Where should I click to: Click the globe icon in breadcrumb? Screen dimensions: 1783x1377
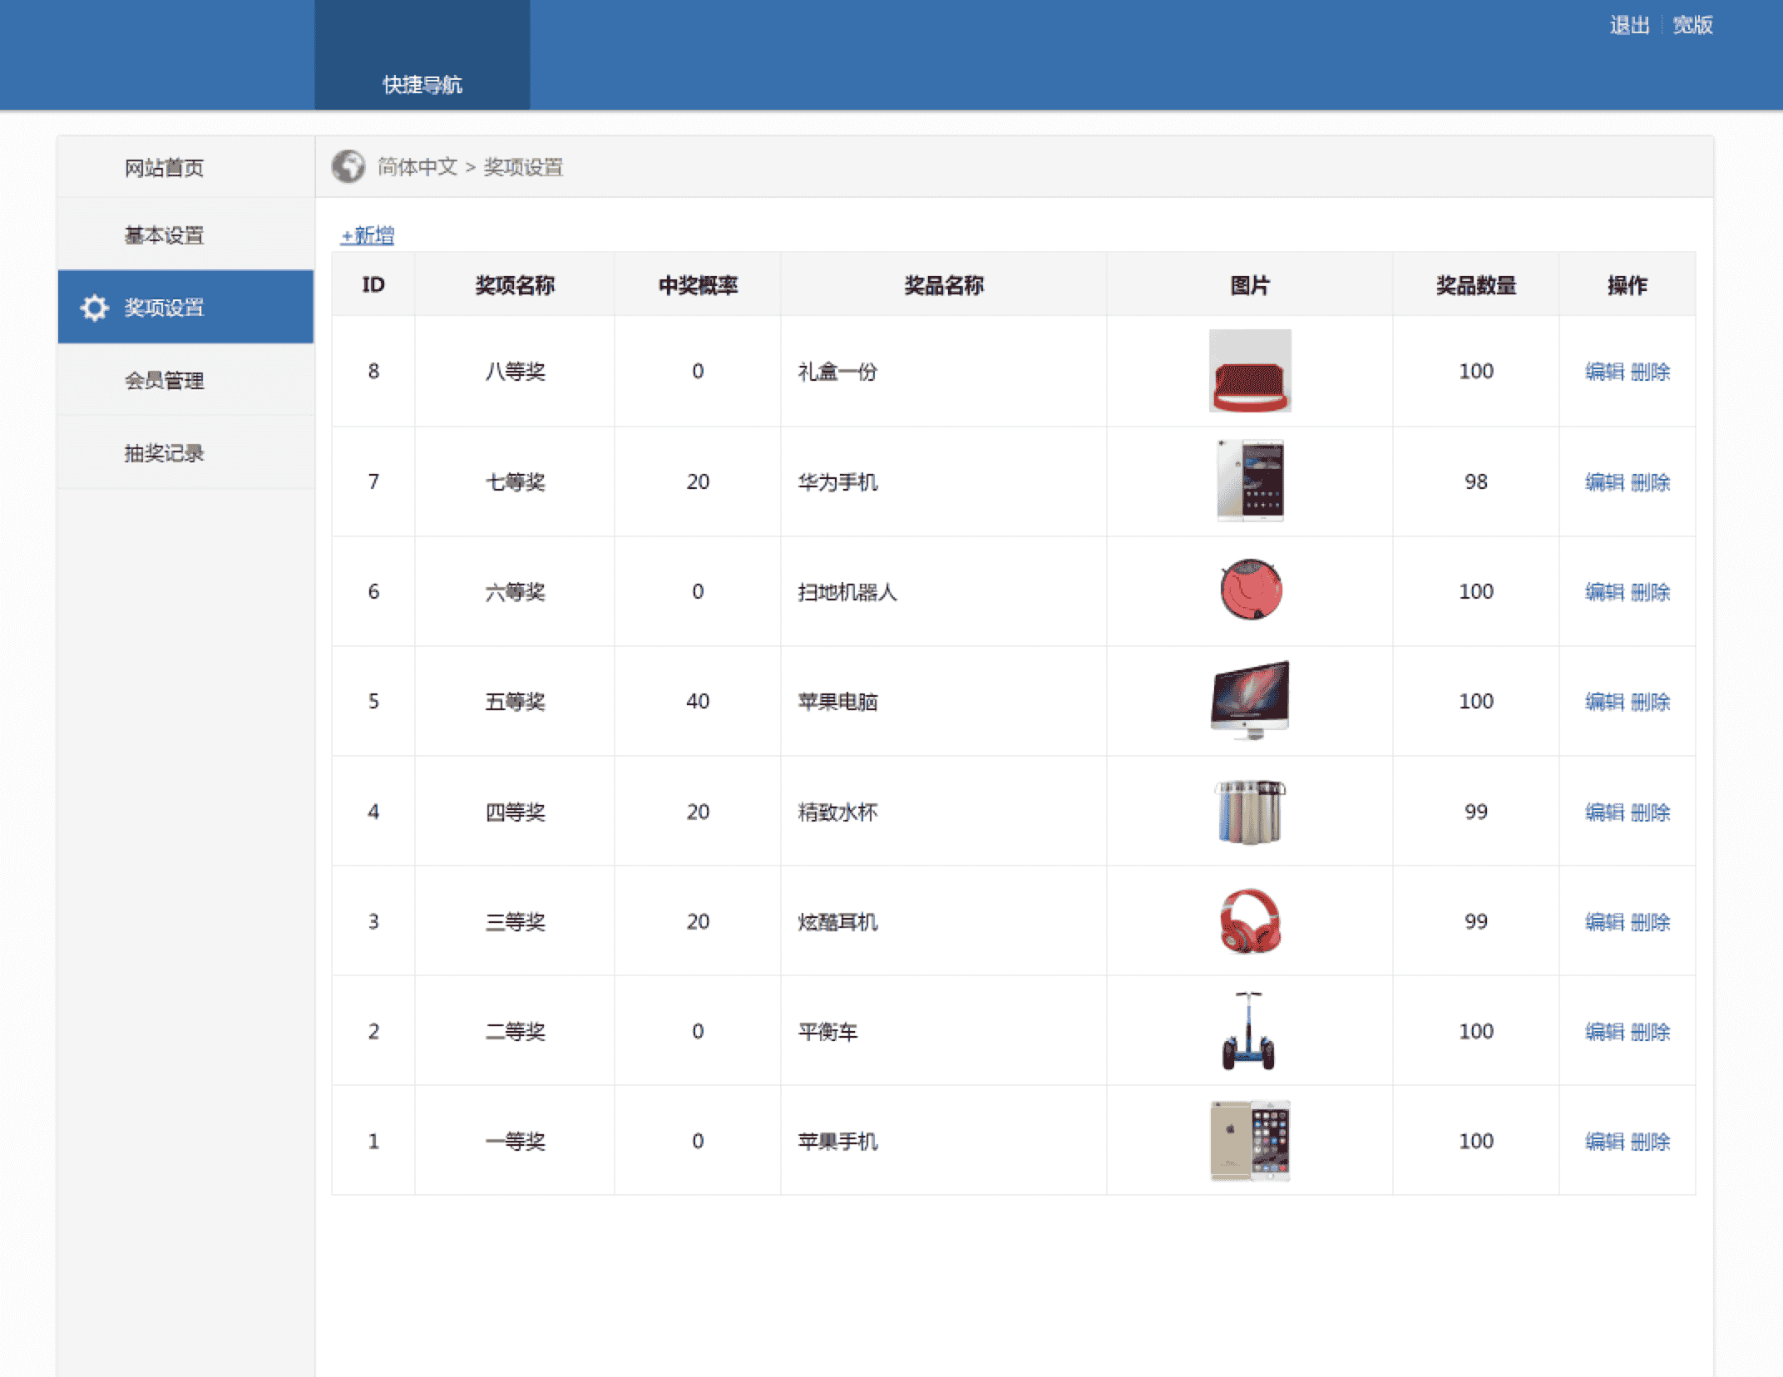(348, 166)
